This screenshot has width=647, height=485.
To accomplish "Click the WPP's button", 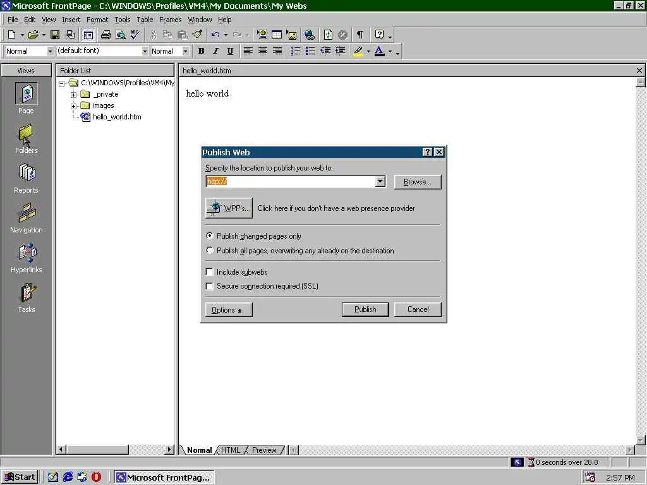I will point(229,208).
